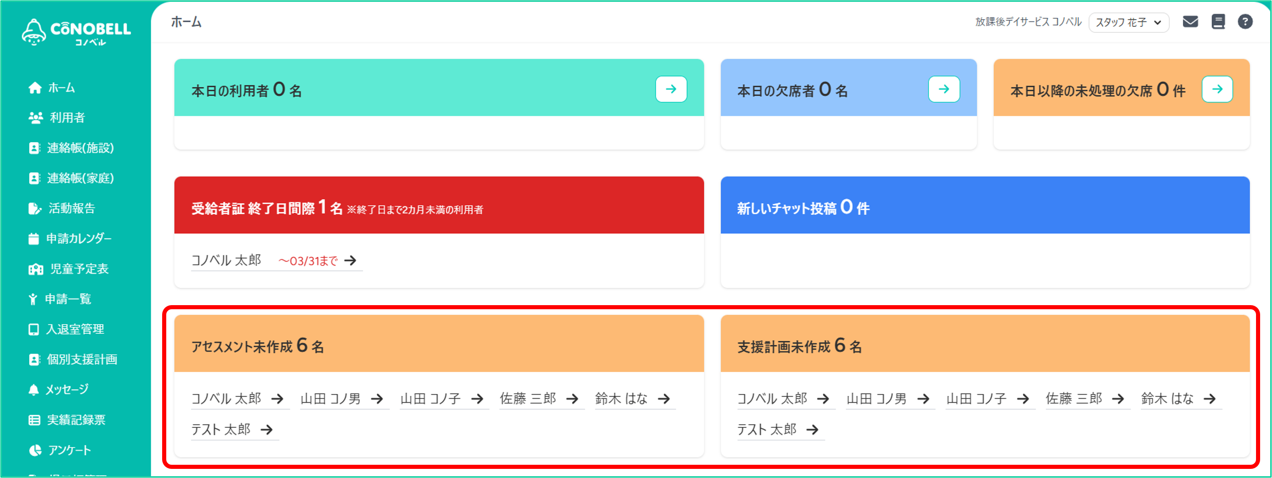Open 個別支援計画 in sidebar
This screenshot has height=478, width=1272.
coord(82,359)
